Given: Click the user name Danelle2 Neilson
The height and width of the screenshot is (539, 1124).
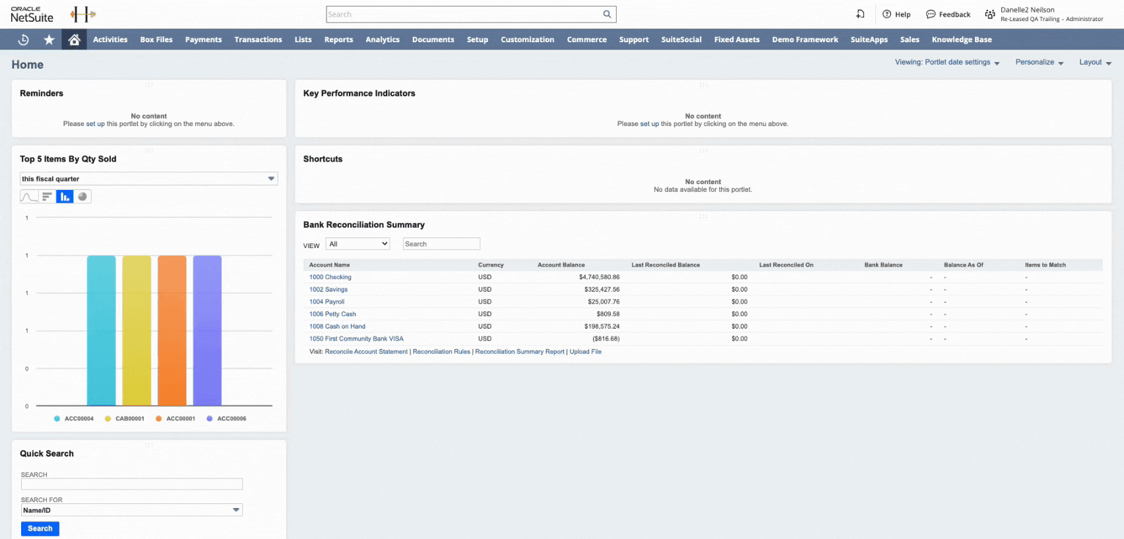Looking at the screenshot, I should coord(1027,10).
